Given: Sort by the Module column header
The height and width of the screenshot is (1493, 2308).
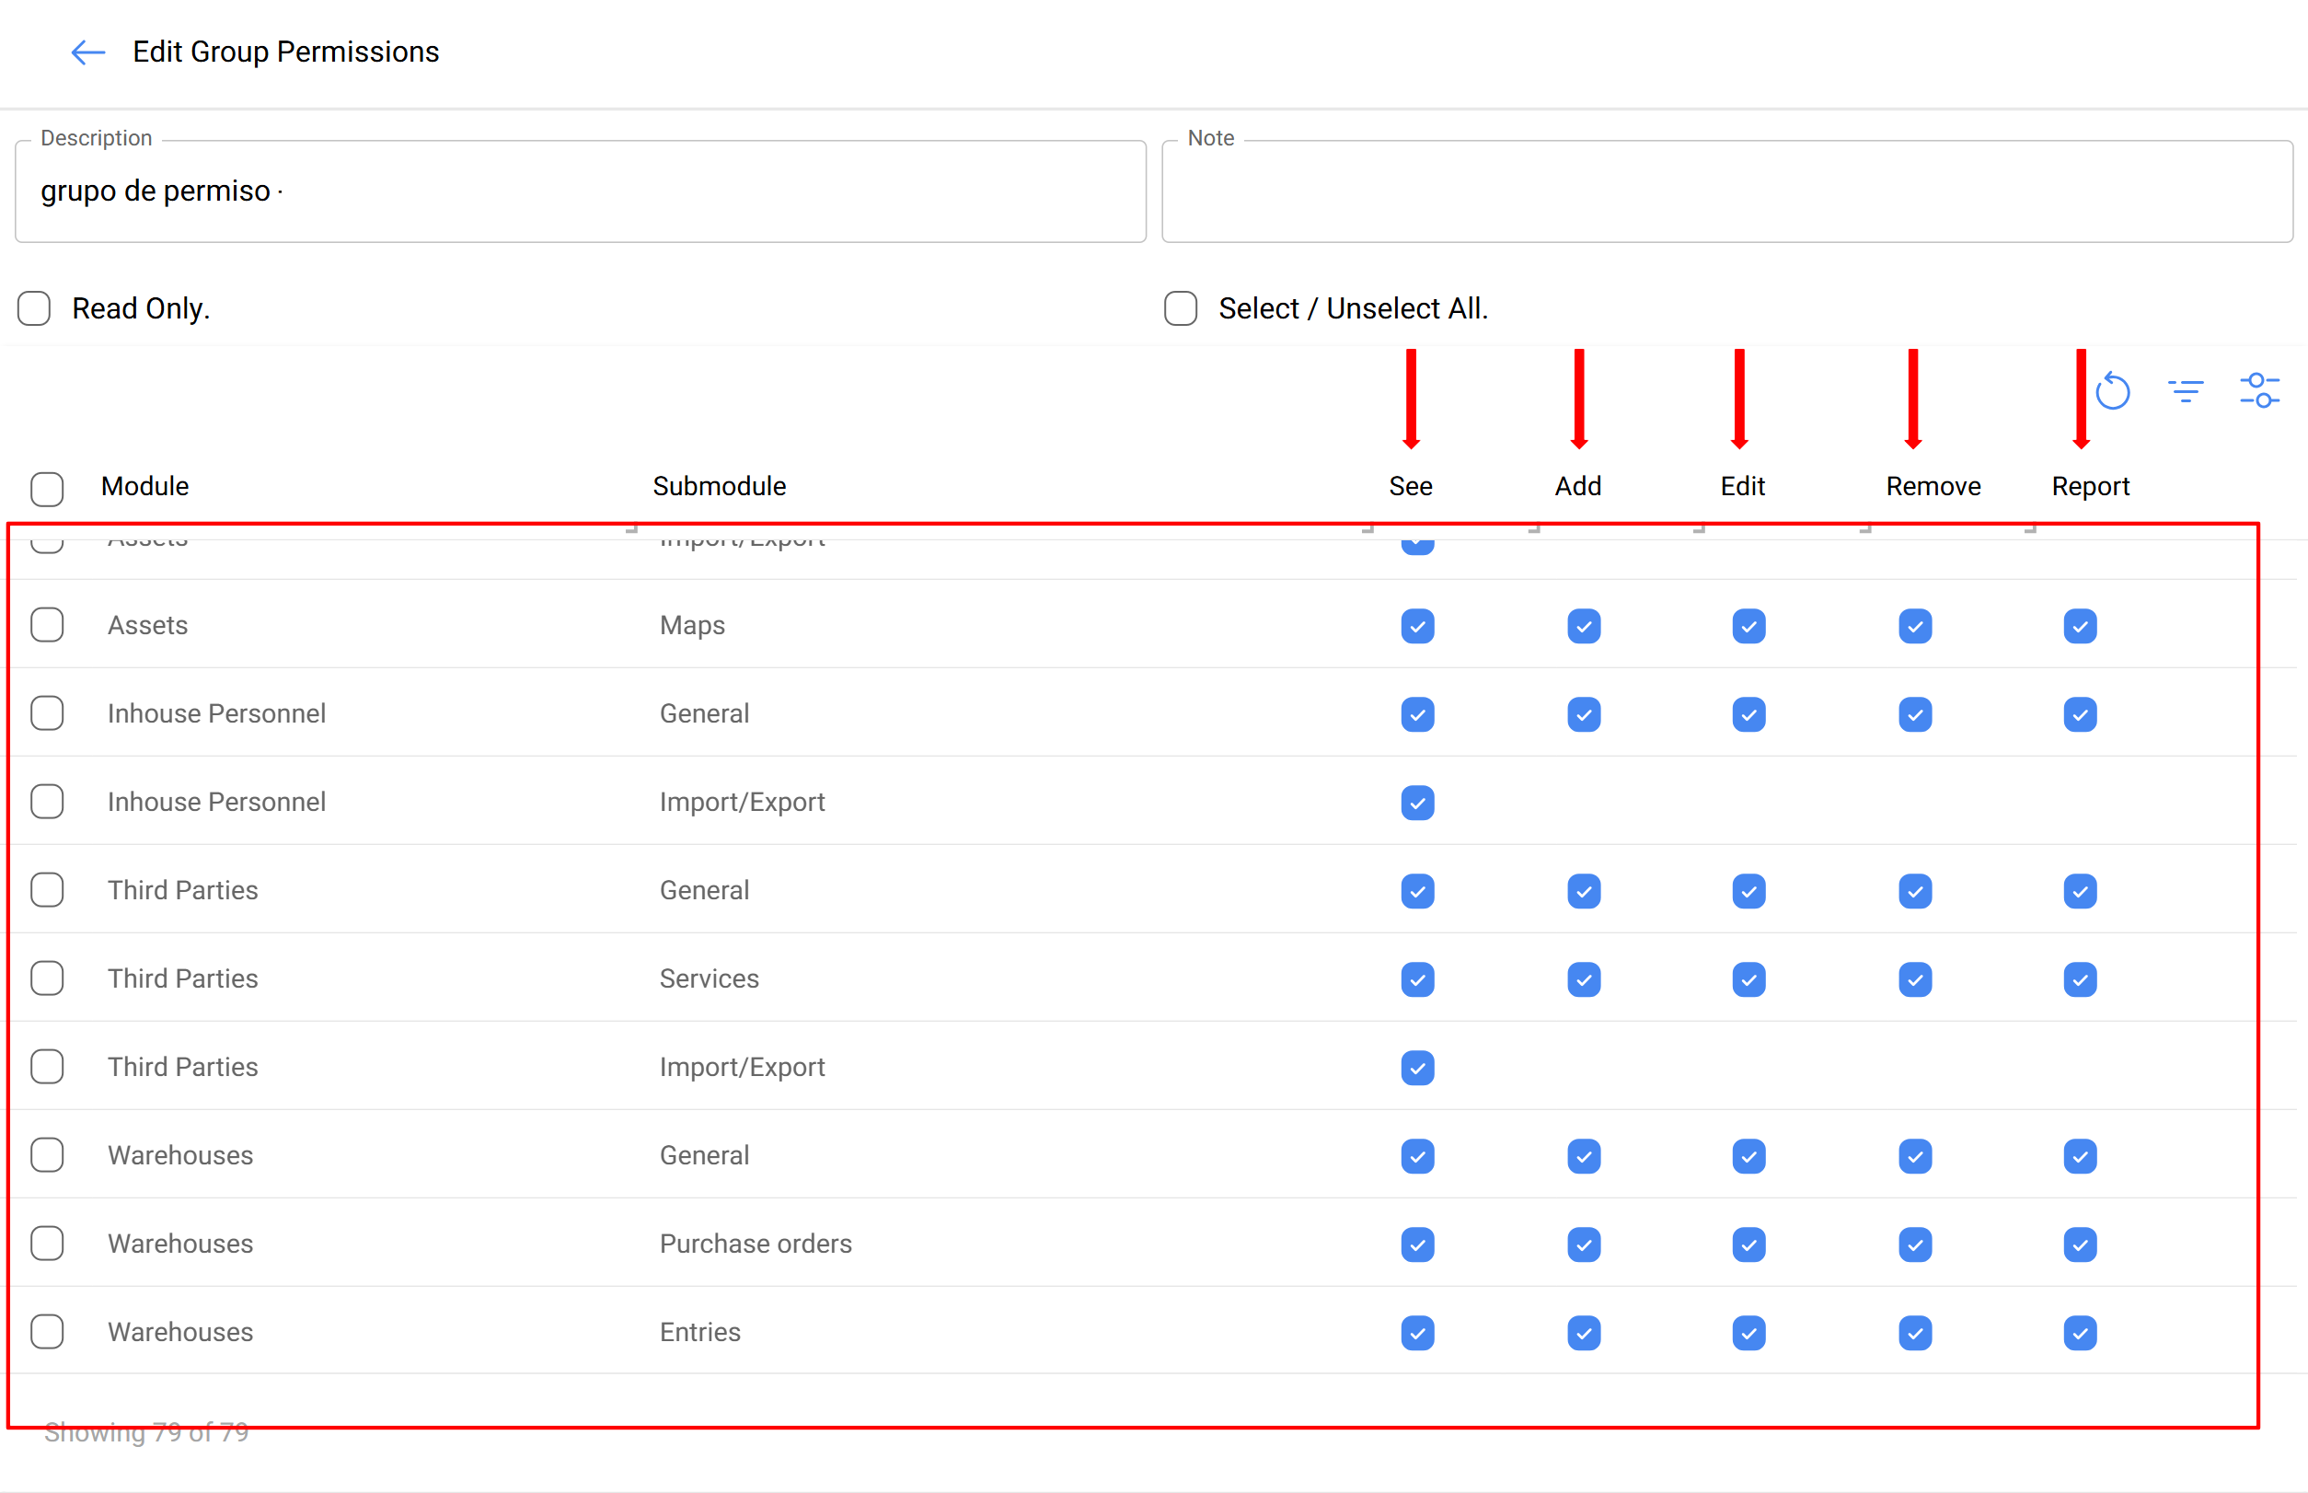Looking at the screenshot, I should pyautogui.click(x=145, y=487).
